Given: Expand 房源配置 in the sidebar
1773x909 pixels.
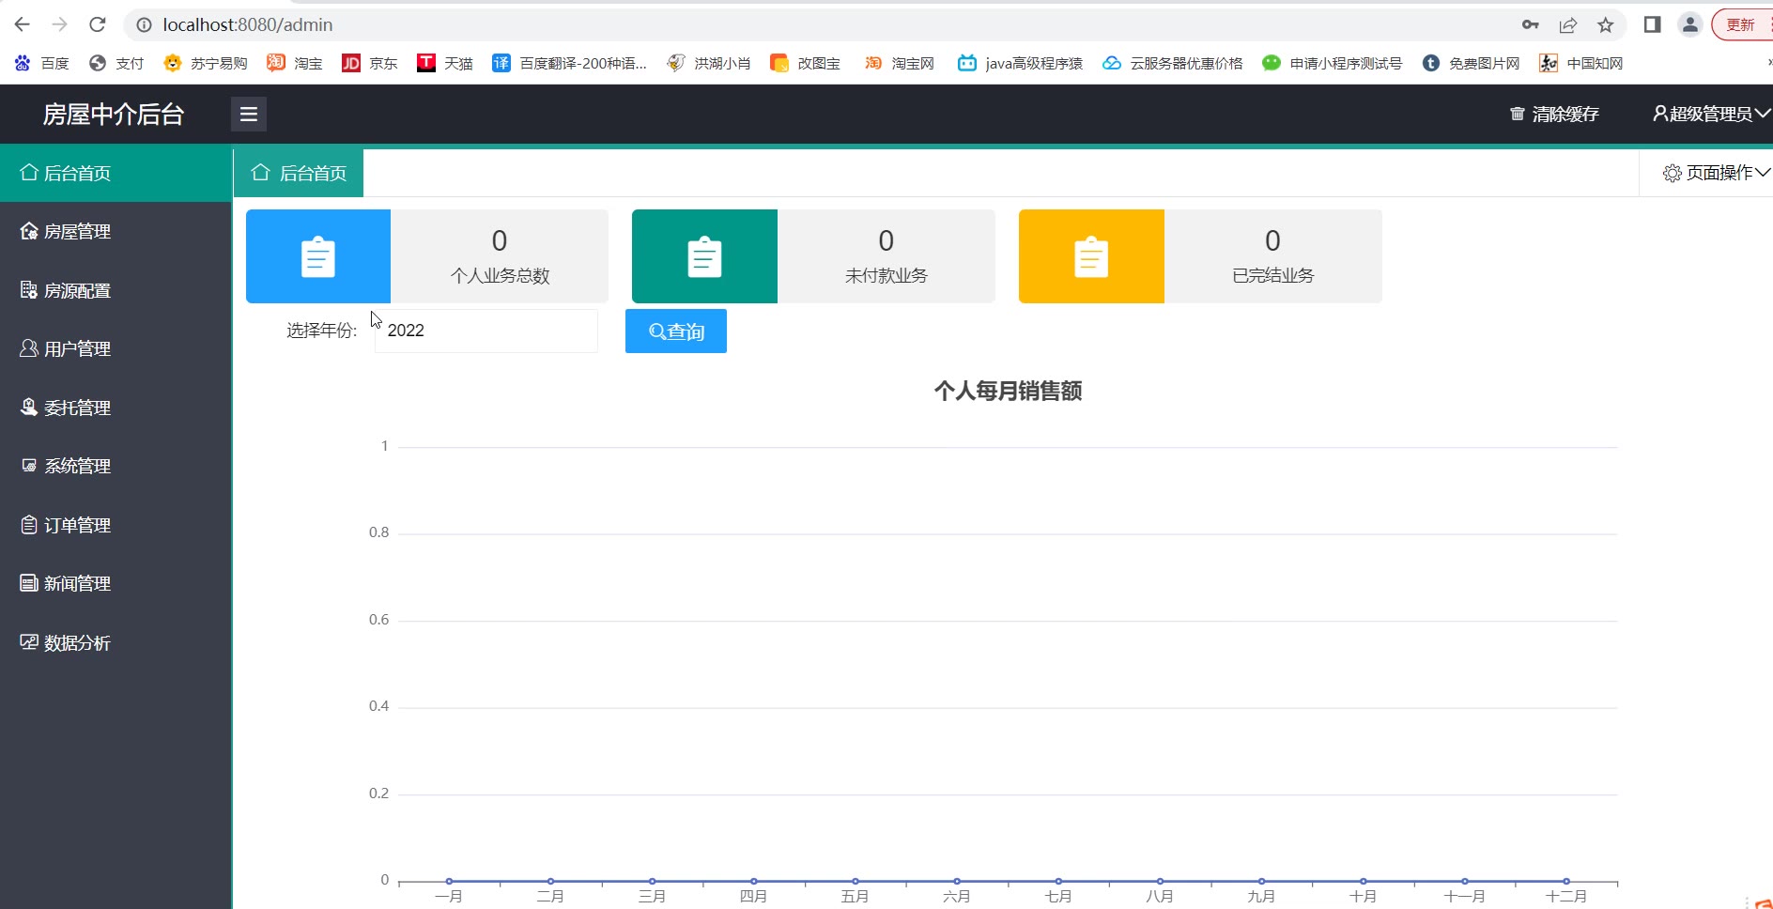Looking at the screenshot, I should pos(116,290).
